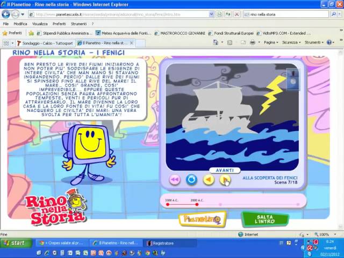Click the RSS feeds icon

(x=230, y=42)
